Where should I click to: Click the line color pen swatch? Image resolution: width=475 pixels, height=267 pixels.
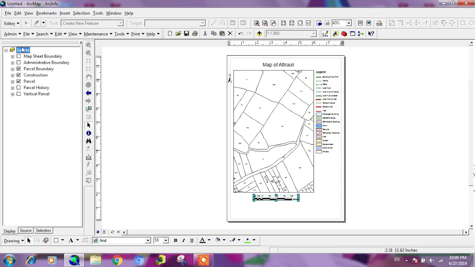click(233, 240)
